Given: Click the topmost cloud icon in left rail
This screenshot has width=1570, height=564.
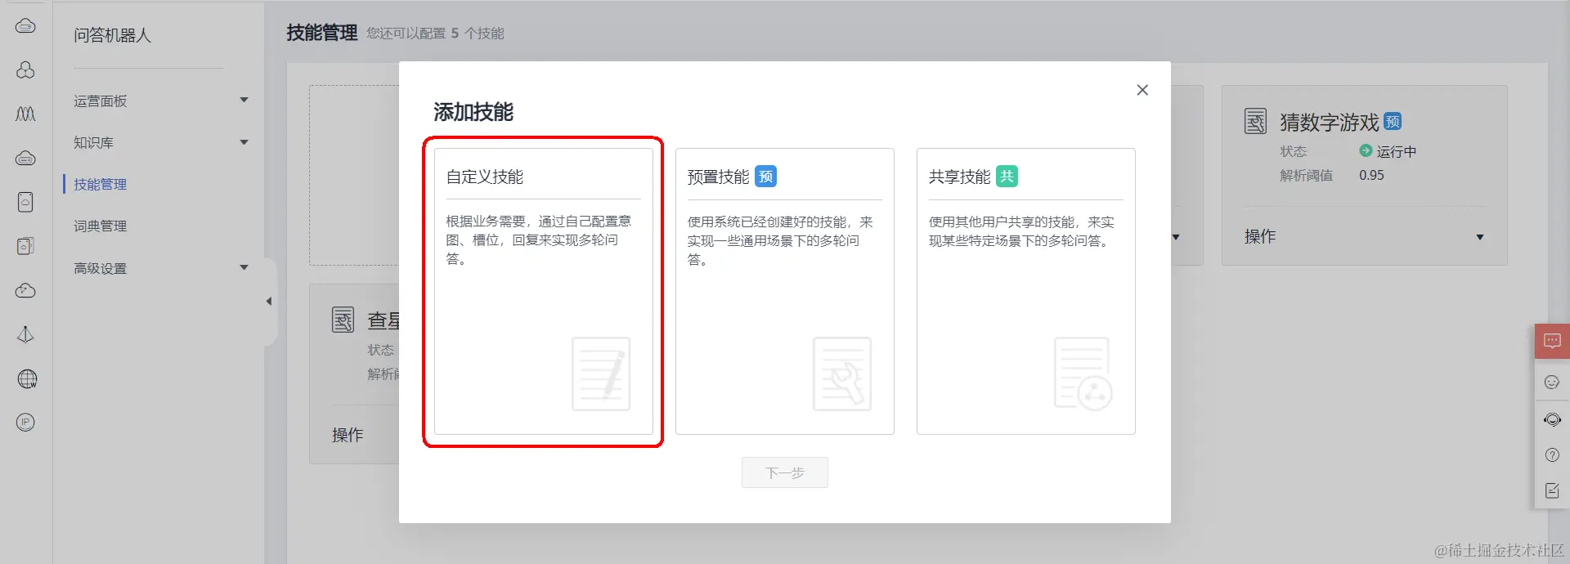Looking at the screenshot, I should click(25, 26).
